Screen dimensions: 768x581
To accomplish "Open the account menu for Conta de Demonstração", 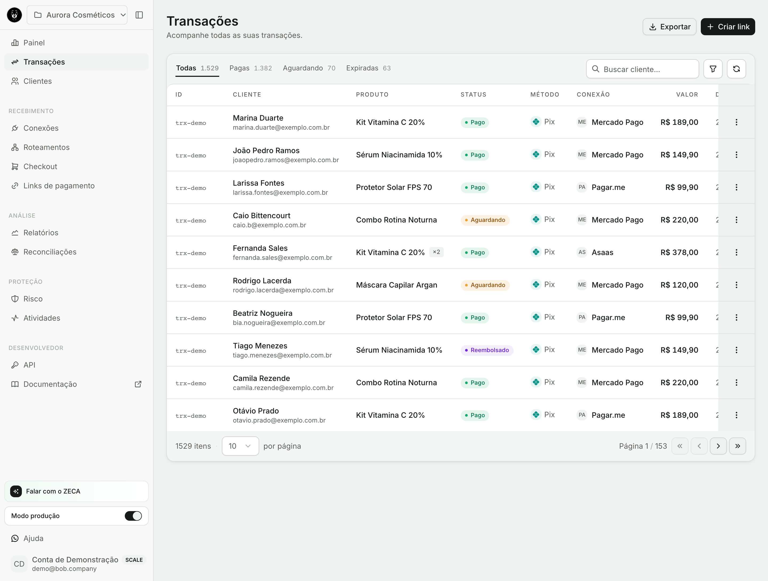I will [x=76, y=564].
